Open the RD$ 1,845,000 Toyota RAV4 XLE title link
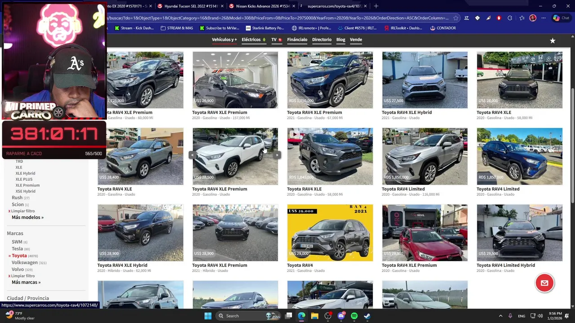 (304, 189)
